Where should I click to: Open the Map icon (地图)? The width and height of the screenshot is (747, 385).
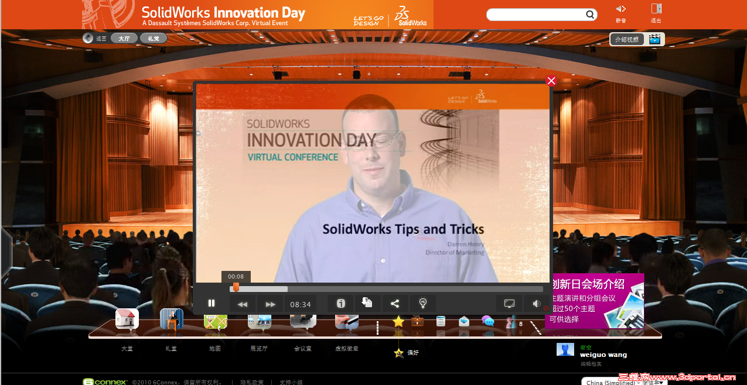click(x=216, y=321)
